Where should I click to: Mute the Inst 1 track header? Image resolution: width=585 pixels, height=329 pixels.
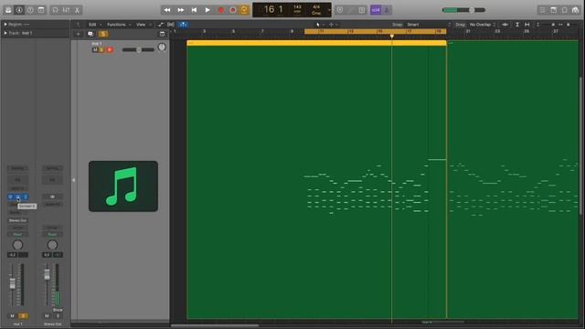tap(95, 49)
